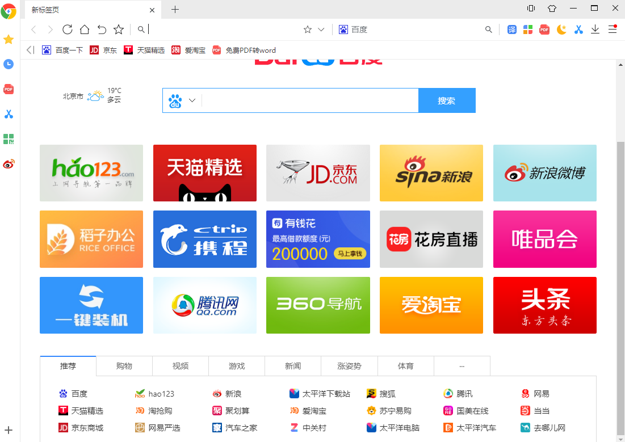Viewport: 625px width, 442px height.
Task: Open the browser main menu
Action: (x=613, y=29)
